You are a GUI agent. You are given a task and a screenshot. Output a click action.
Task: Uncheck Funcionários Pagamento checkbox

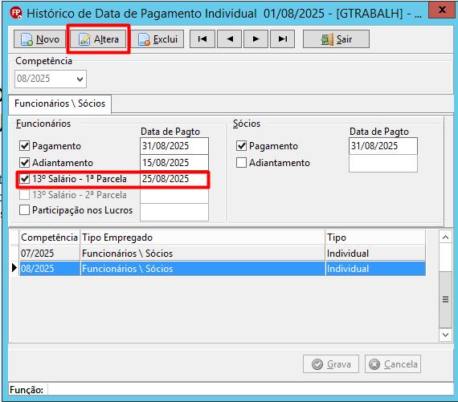tap(25, 145)
